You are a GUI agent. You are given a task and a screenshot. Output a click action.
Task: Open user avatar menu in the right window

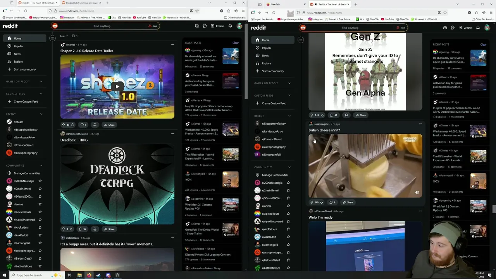[x=487, y=28]
